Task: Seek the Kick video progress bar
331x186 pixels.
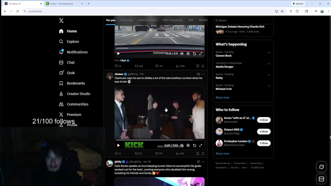Action: coord(159,140)
